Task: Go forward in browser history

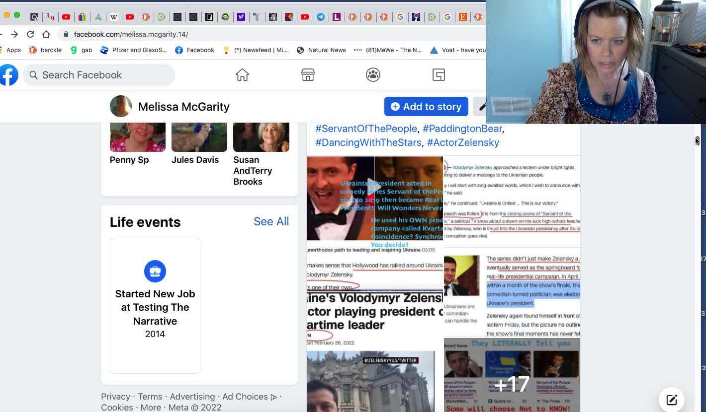Action: pyautogui.click(x=14, y=34)
